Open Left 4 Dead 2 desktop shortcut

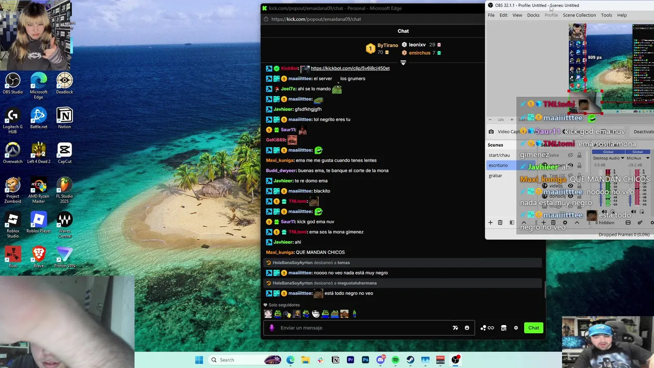[38, 153]
